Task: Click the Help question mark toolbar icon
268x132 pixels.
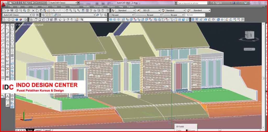Action: [108, 10]
